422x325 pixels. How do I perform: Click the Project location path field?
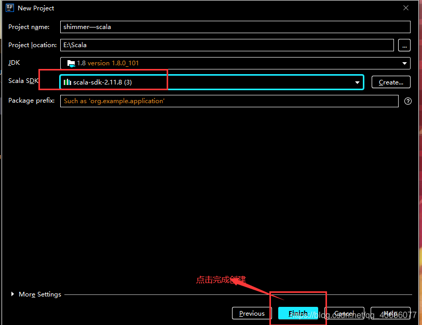click(227, 45)
